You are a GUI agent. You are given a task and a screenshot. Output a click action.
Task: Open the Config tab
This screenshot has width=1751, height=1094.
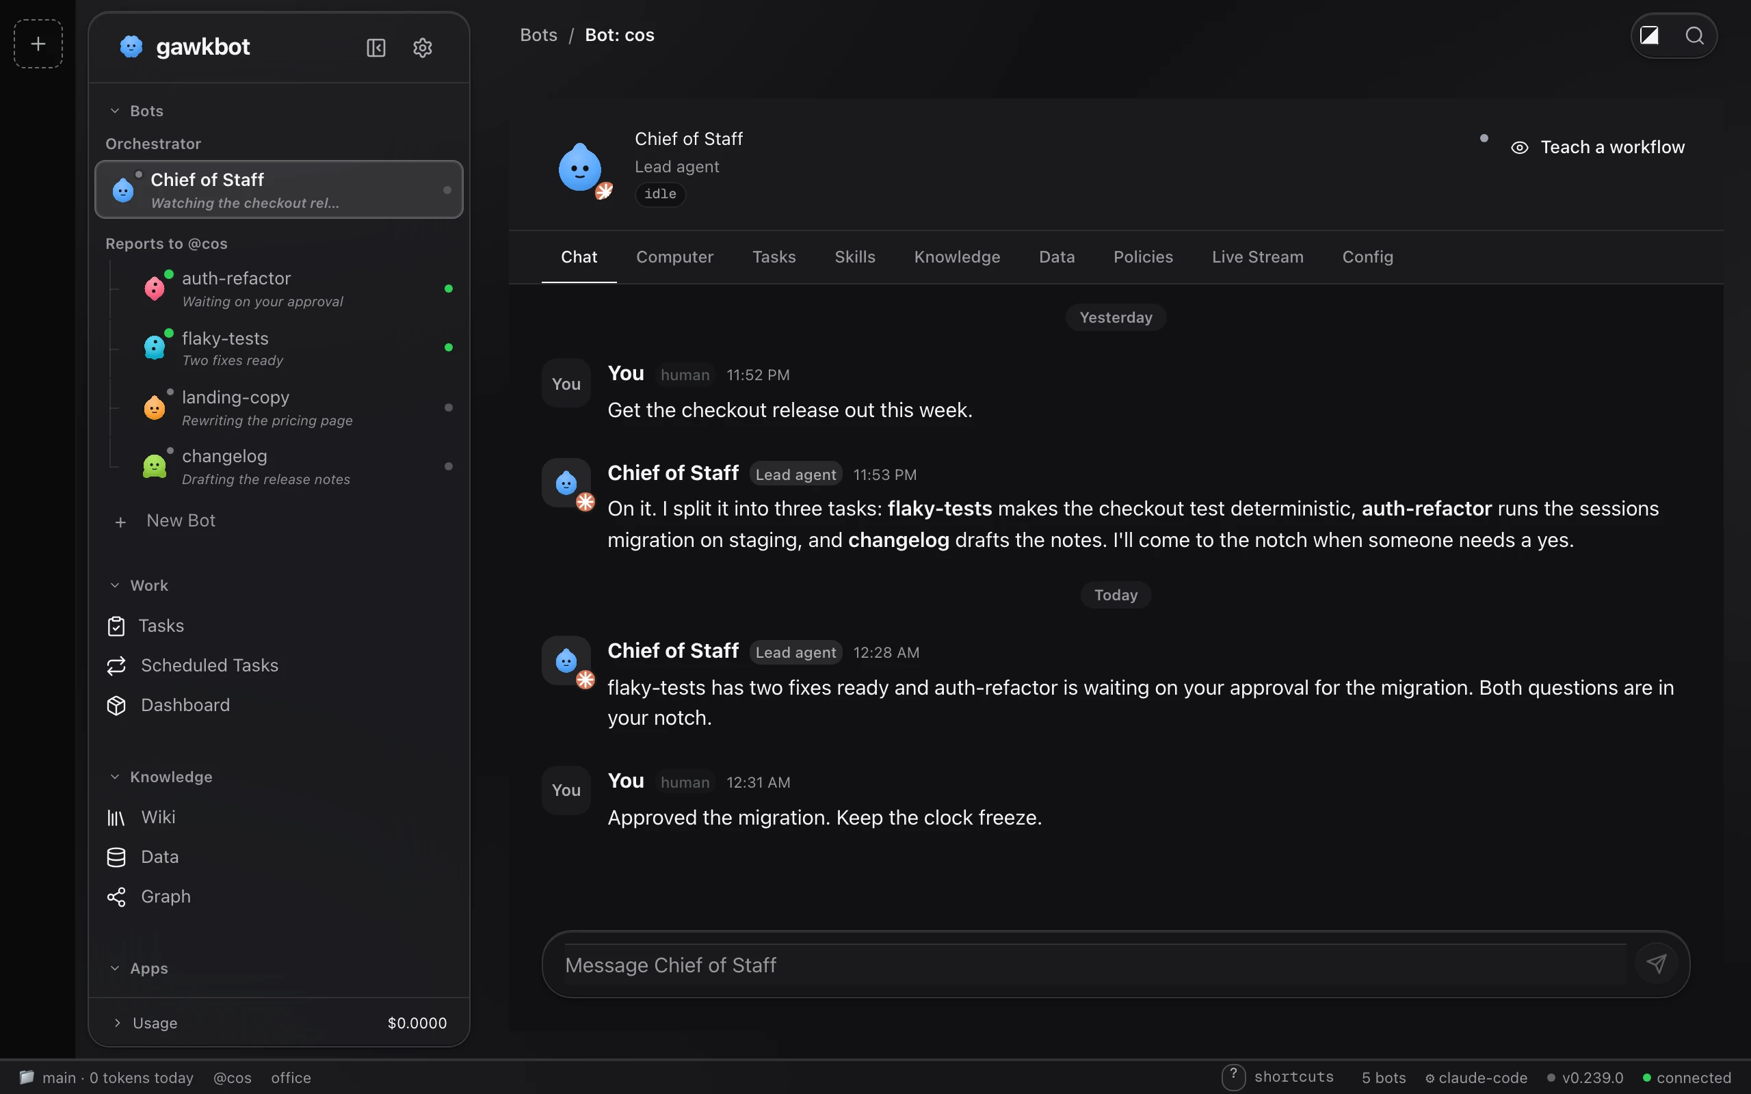(1367, 257)
